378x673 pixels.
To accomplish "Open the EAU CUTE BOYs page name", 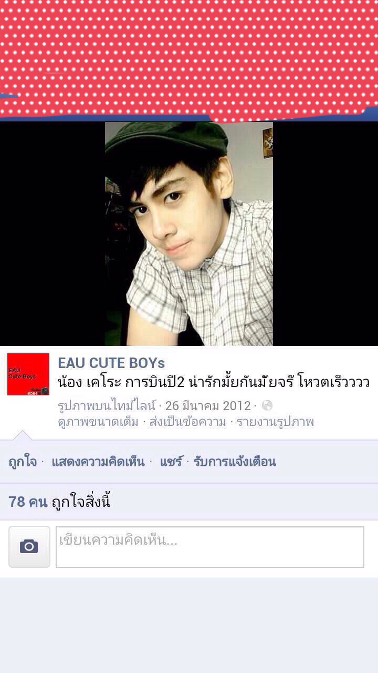I will pyautogui.click(x=111, y=363).
